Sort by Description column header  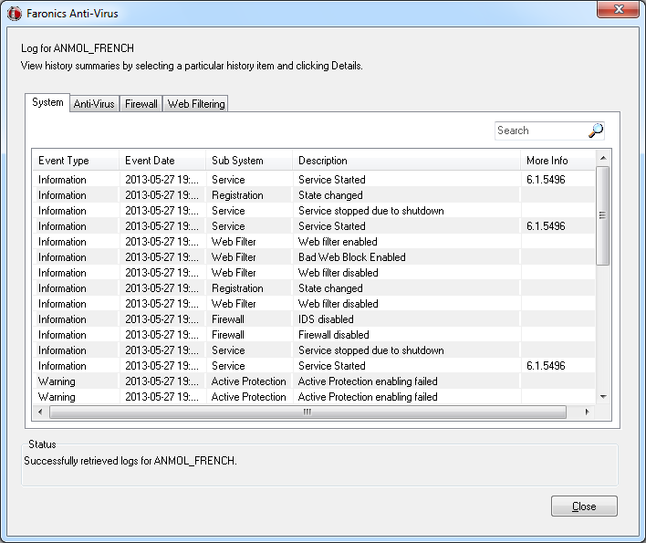(x=406, y=161)
